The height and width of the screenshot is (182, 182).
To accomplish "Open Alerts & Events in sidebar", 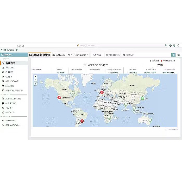I will 13,99.
